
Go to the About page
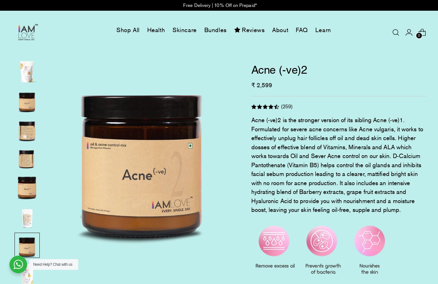point(280,30)
